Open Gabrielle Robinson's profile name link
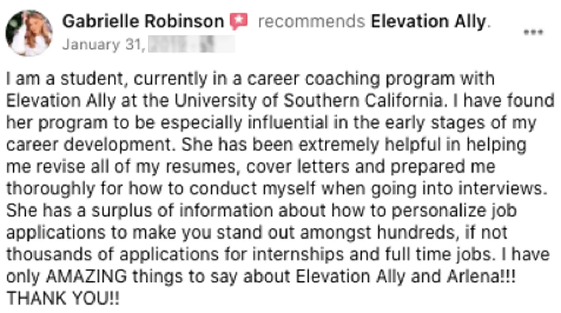 point(143,21)
